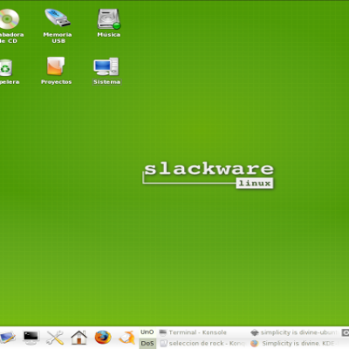Open the settings tools wrench icon in the panel
The width and height of the screenshot is (349, 349).
[x=55, y=338]
